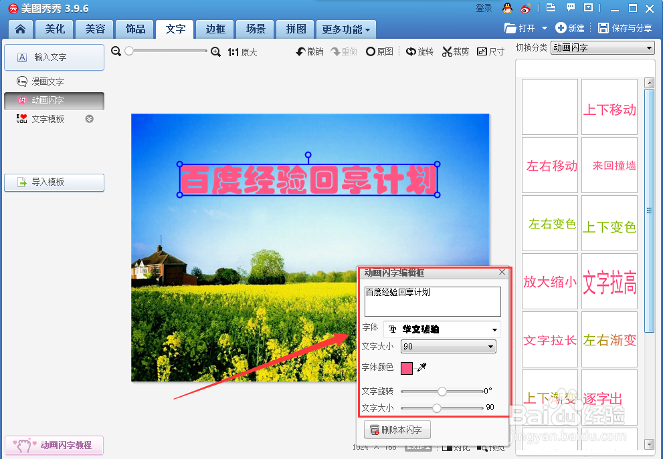
Task: Choose the 放大缩小 effect
Action: pos(550,282)
